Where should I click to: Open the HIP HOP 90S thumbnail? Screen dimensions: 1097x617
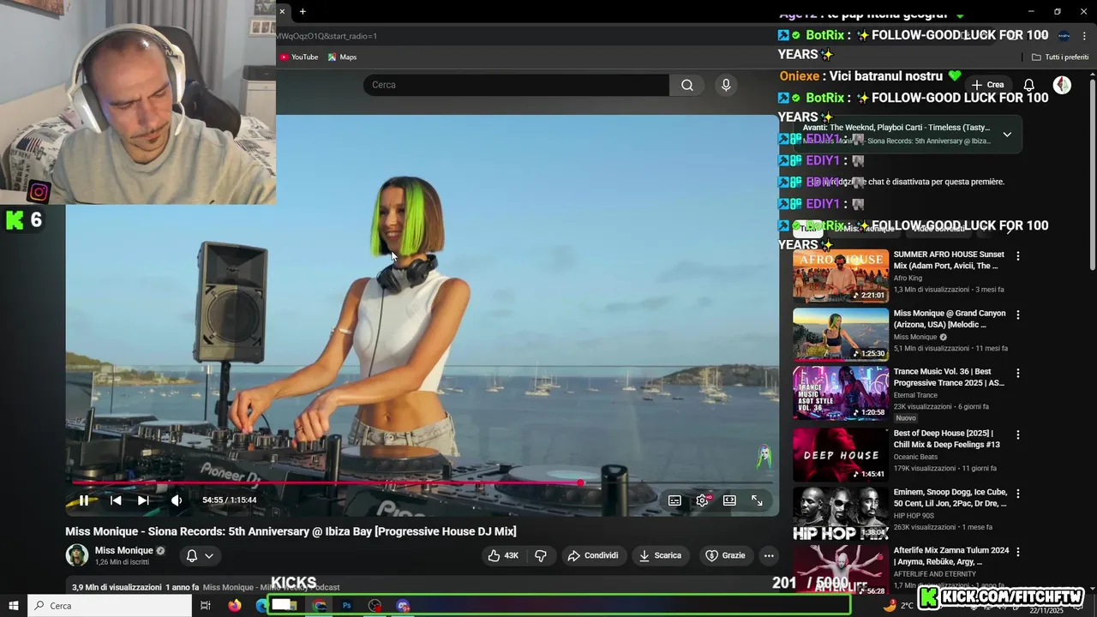[841, 513]
